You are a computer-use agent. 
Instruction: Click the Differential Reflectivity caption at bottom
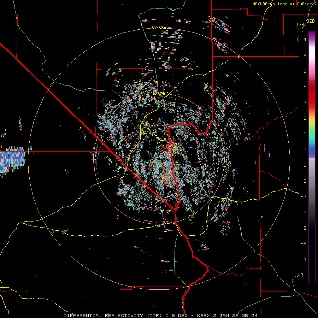tap(160, 316)
